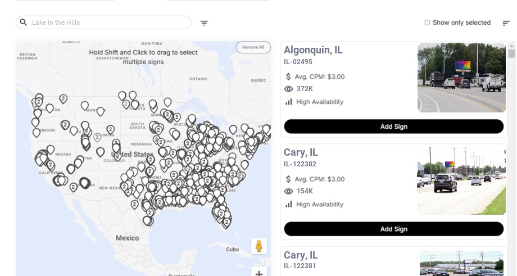
Task: Add the Cary, IL IL-122382 sign
Action: coord(393,229)
